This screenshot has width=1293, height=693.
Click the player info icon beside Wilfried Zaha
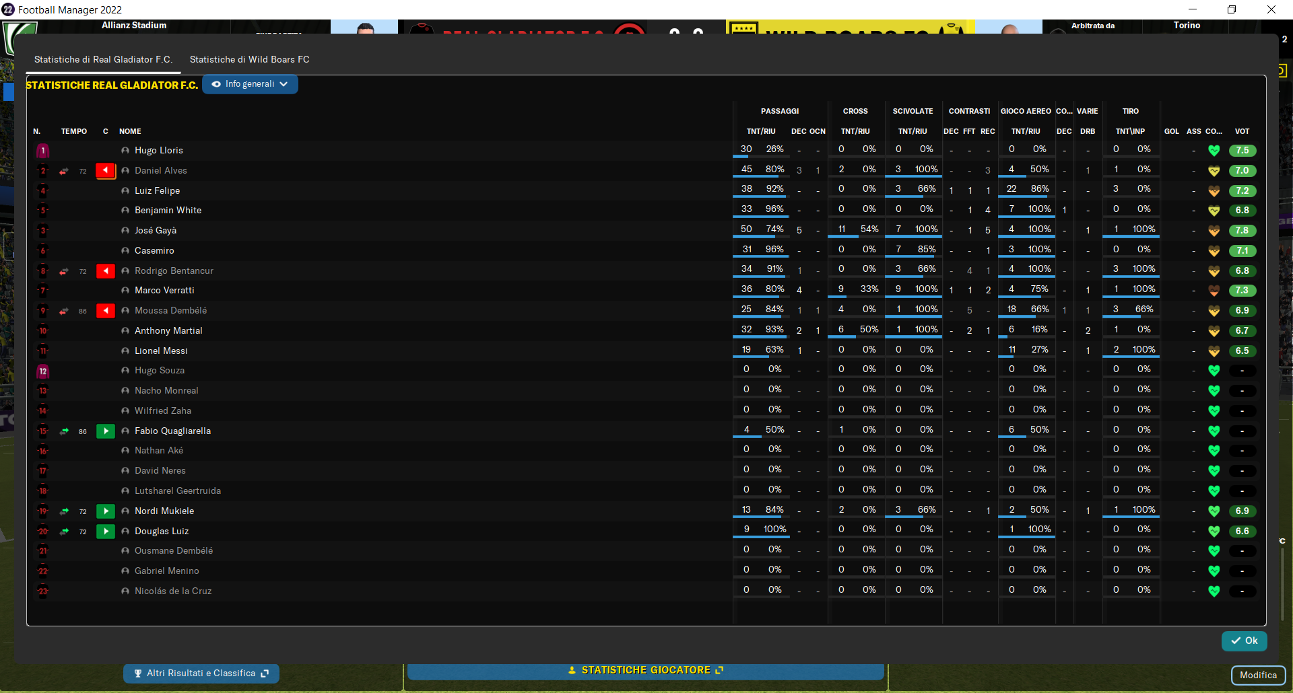(x=125, y=411)
